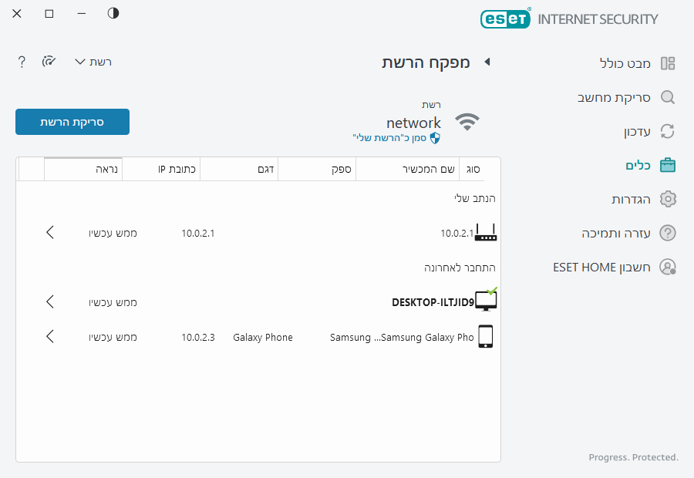This screenshot has height=478, width=694.
Task: Expand the 10.0.2.1 router row chevron
Action: point(50,232)
